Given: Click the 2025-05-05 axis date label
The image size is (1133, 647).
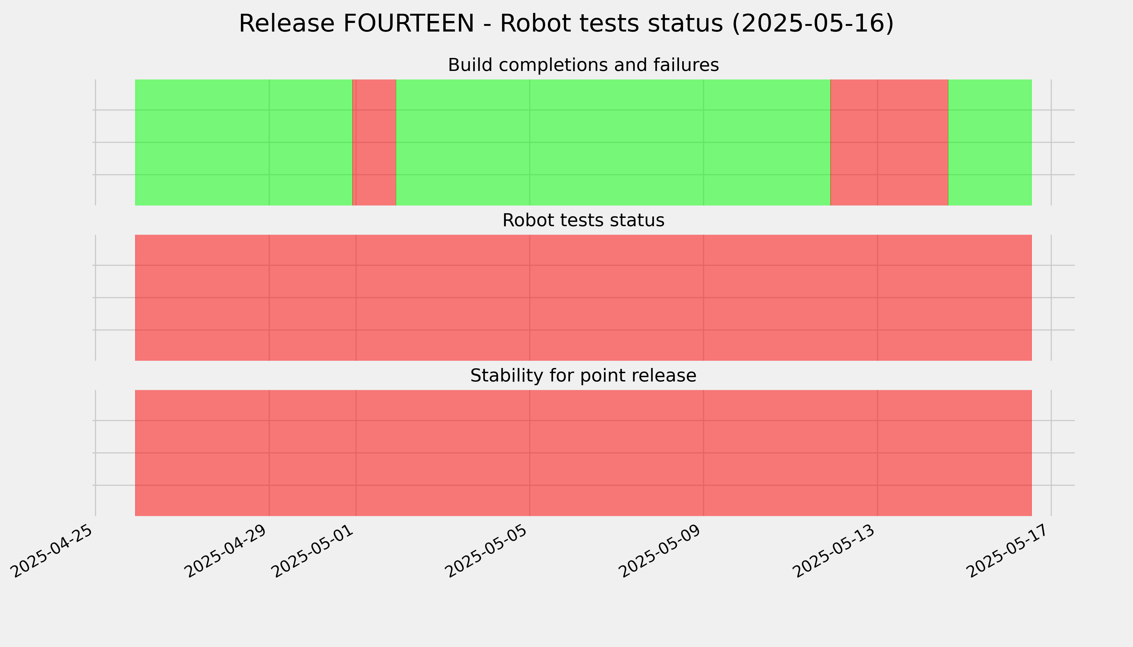Looking at the screenshot, I should (487, 551).
